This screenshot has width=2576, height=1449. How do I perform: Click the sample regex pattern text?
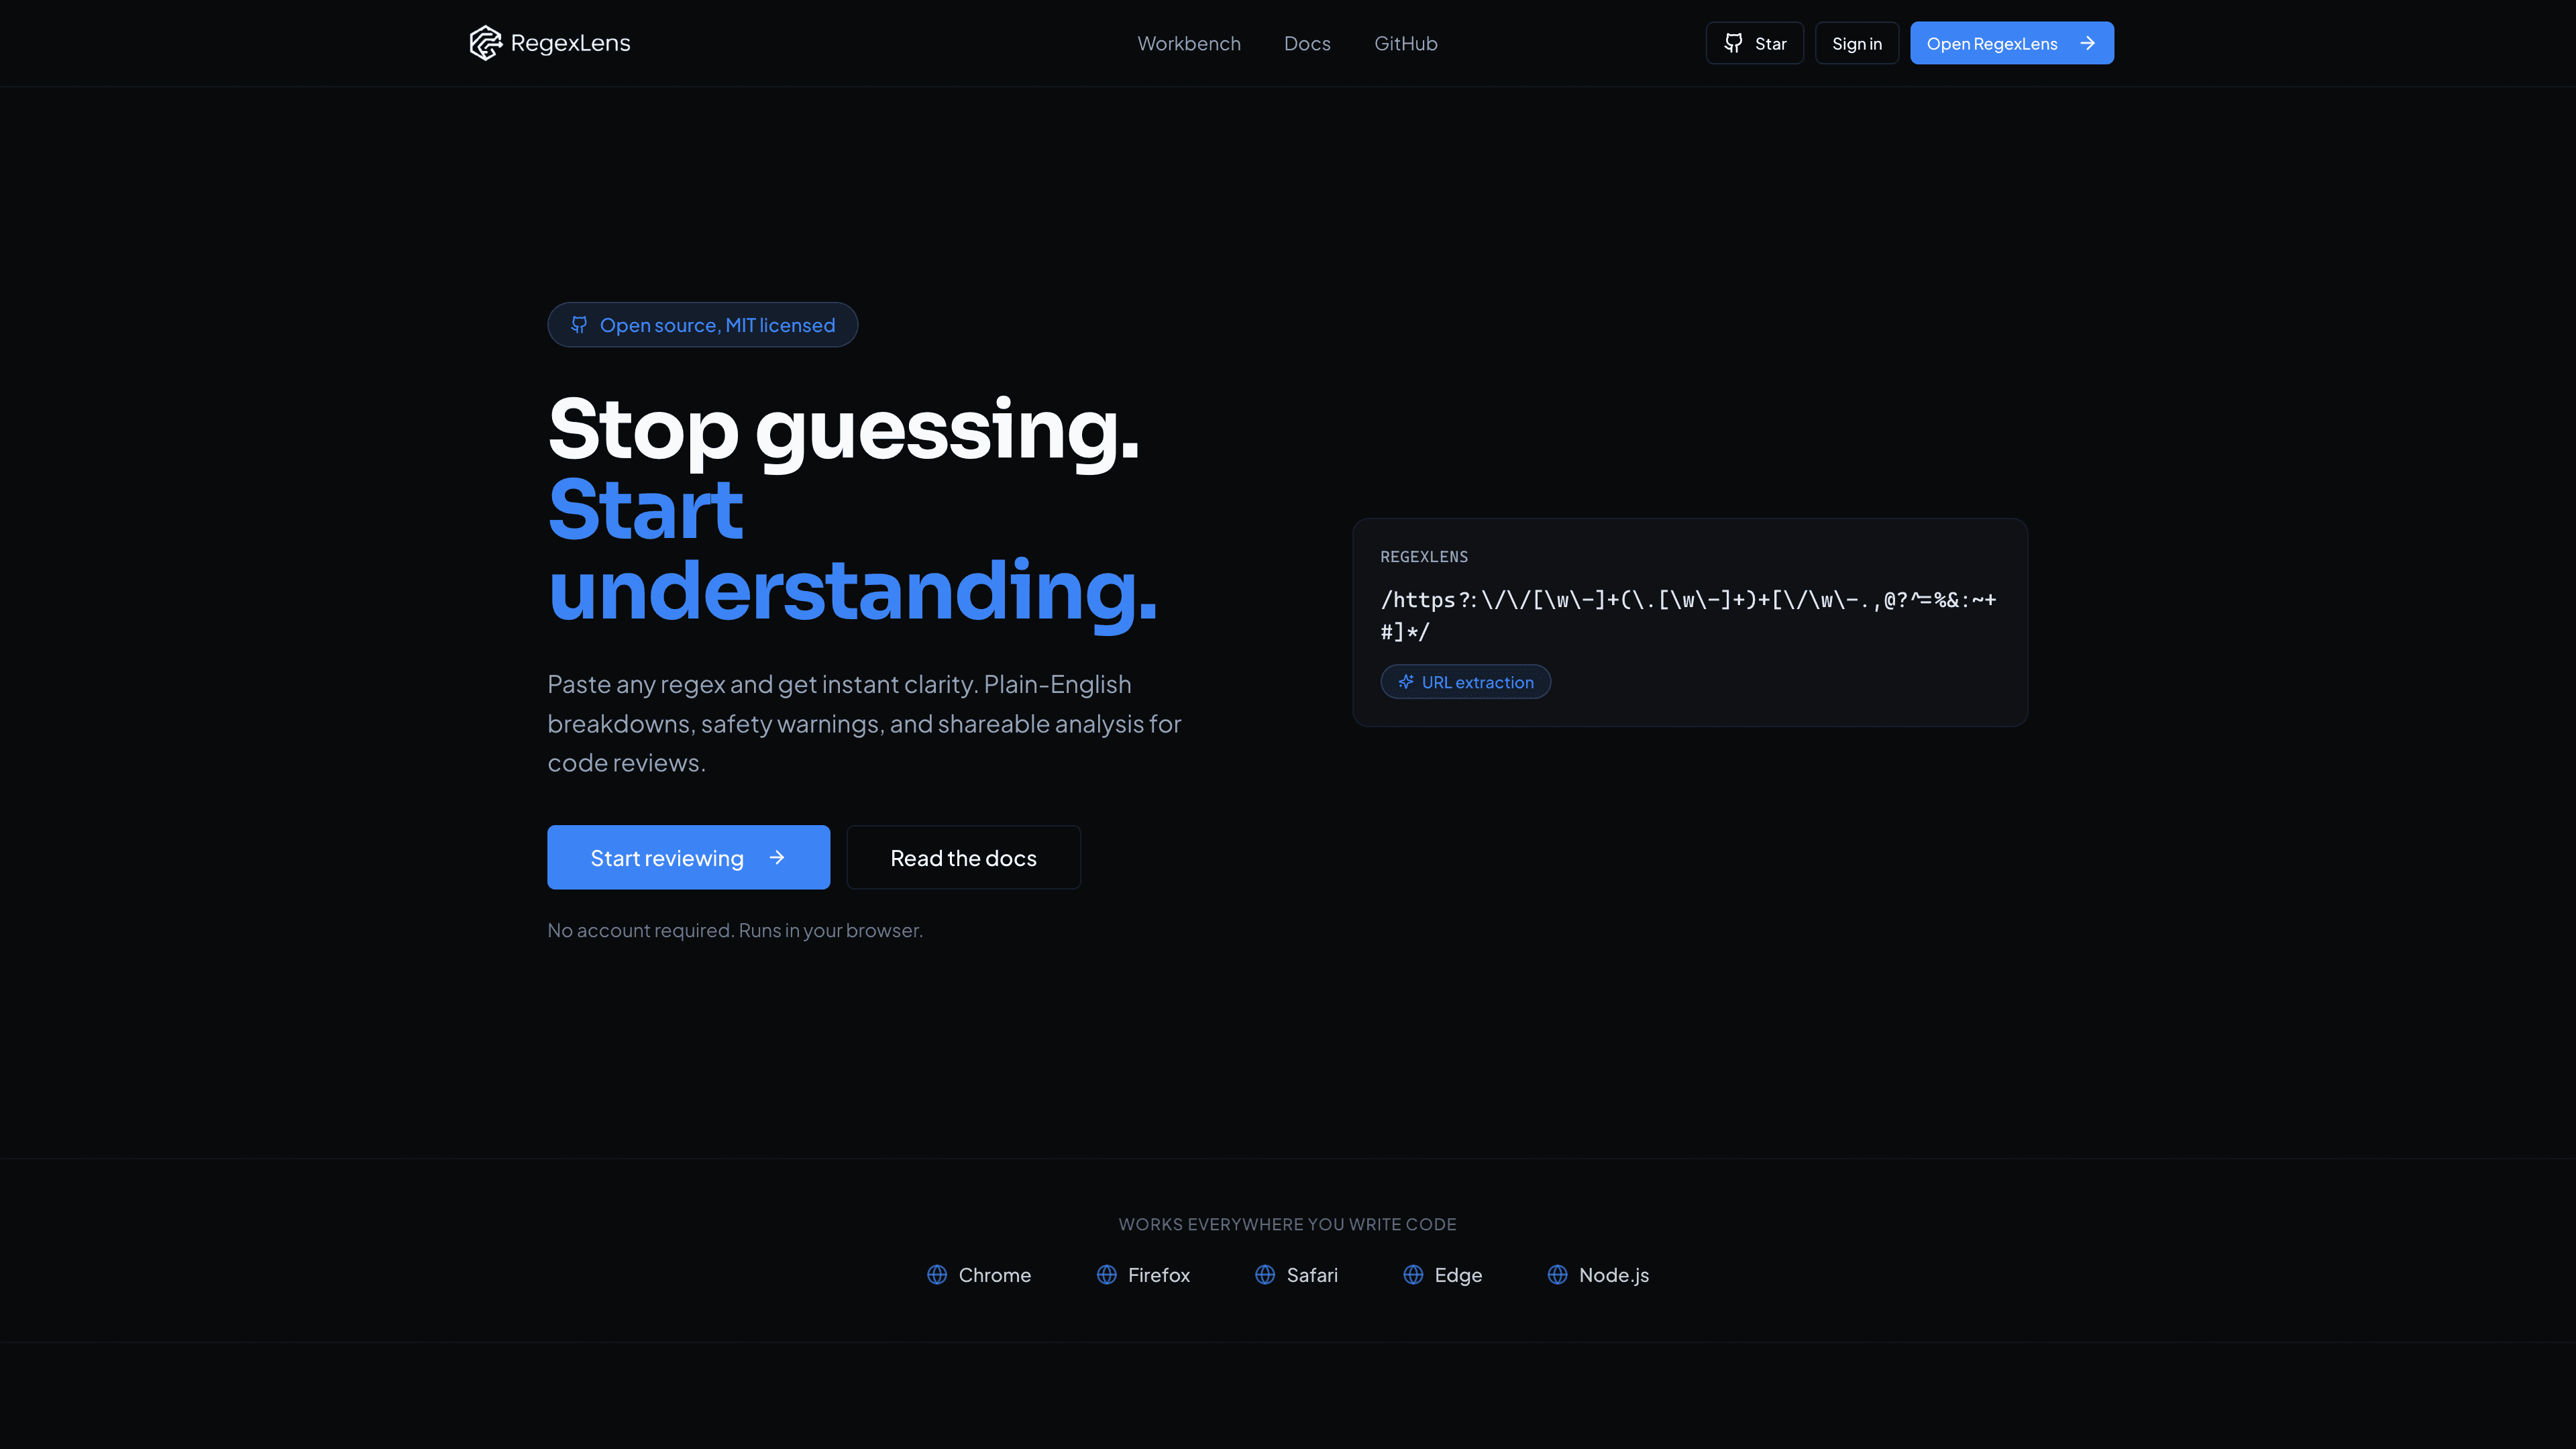point(1688,615)
